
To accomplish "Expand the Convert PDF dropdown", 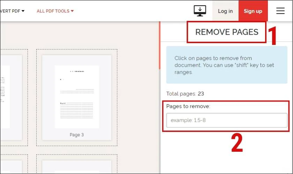I will pos(12,11).
